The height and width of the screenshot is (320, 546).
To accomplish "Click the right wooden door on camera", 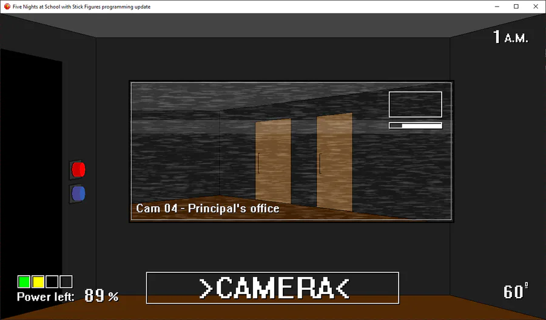I will (334, 162).
